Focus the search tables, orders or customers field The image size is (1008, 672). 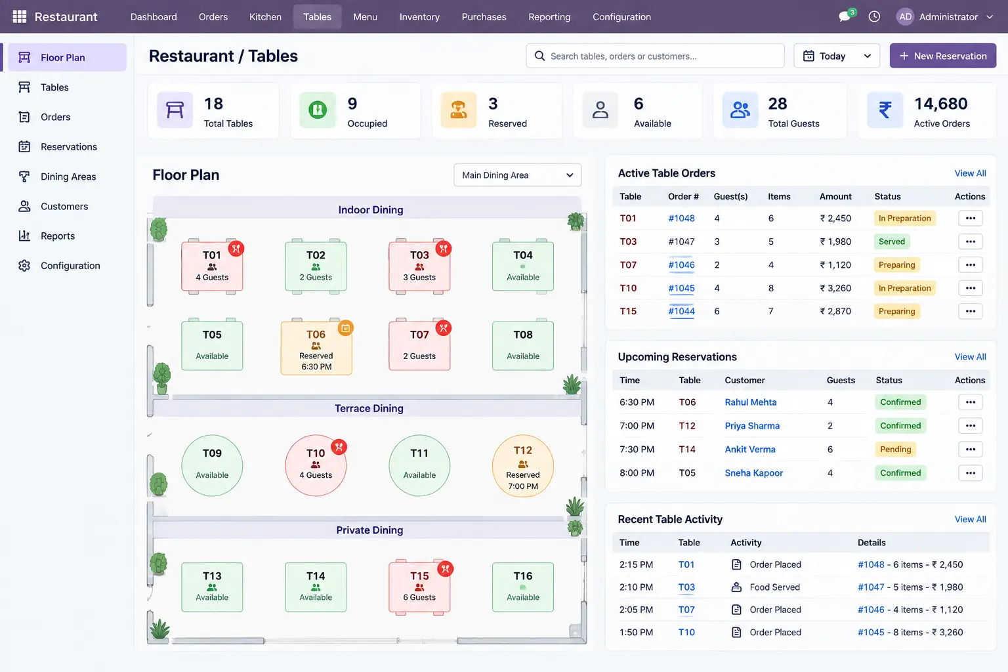click(x=655, y=56)
